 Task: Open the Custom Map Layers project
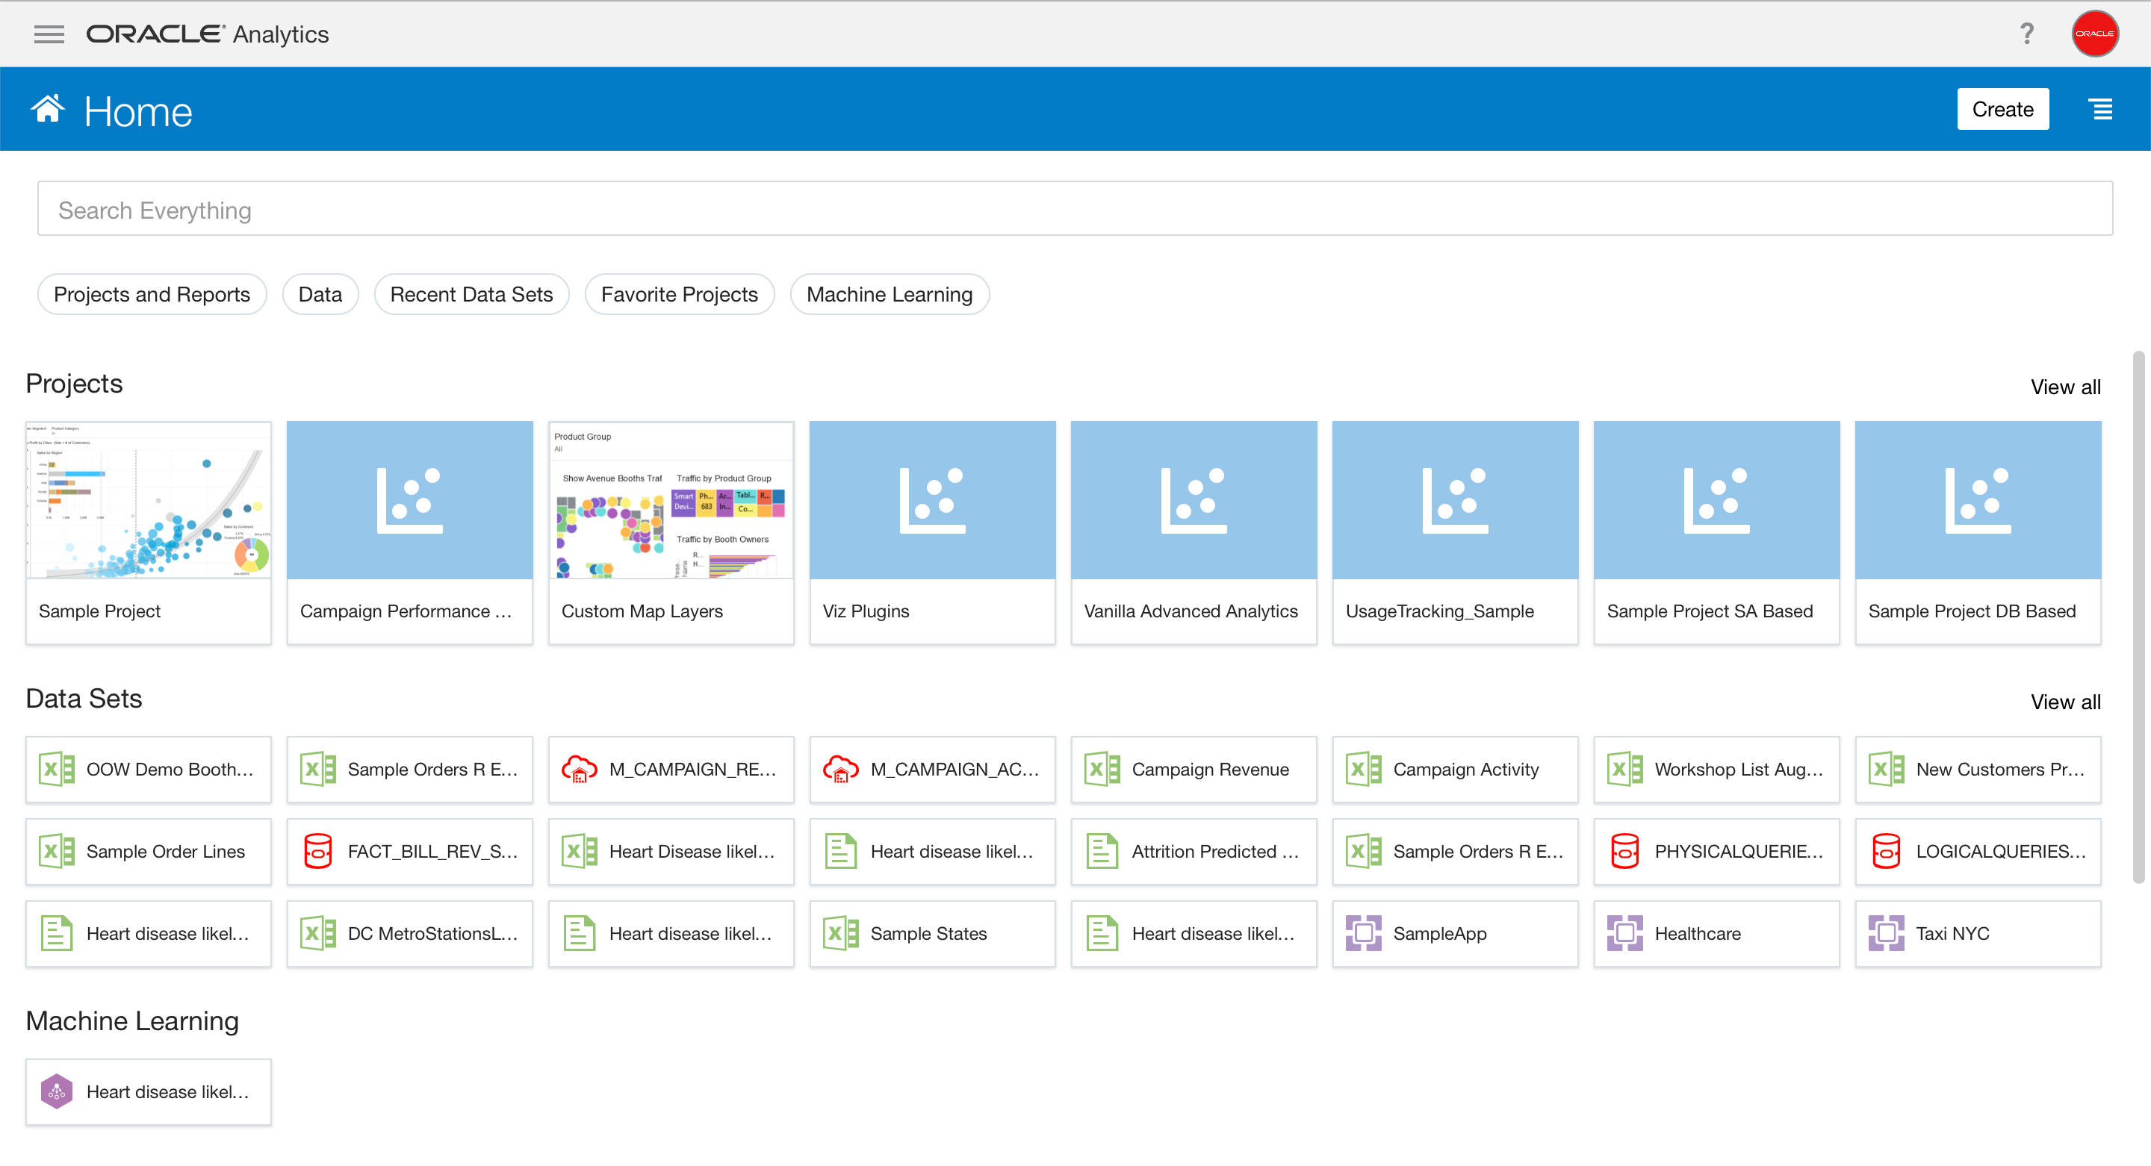click(671, 532)
